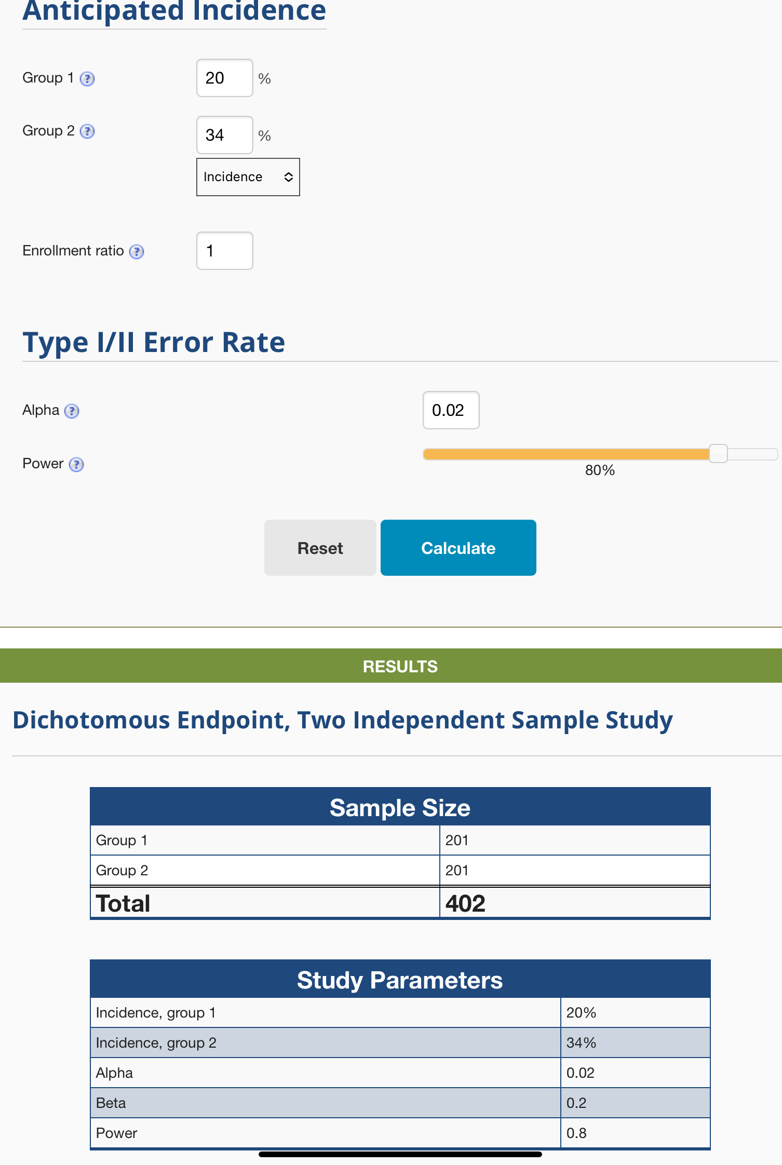Viewport: 782px width, 1165px height.
Task: Click the orange Power slider track
Action: coord(566,454)
